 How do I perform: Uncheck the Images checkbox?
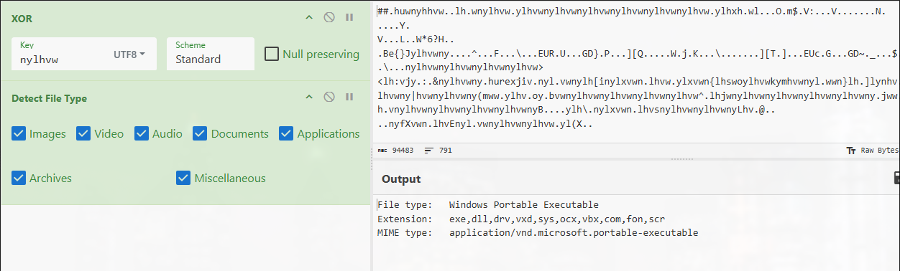19,133
